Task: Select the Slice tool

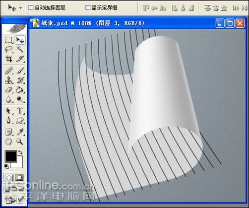Action: click(20, 59)
